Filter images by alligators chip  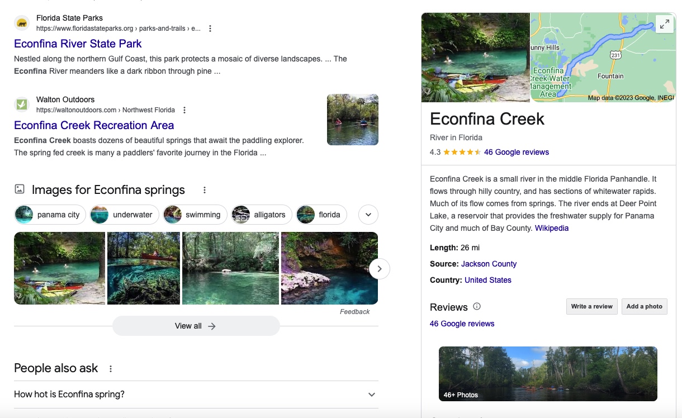pos(262,215)
